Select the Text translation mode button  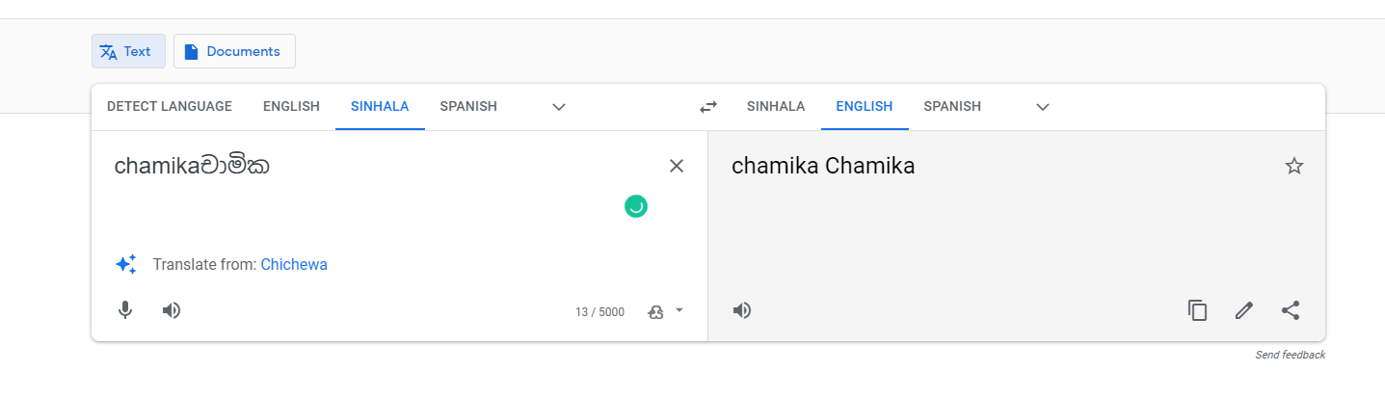[x=128, y=51]
